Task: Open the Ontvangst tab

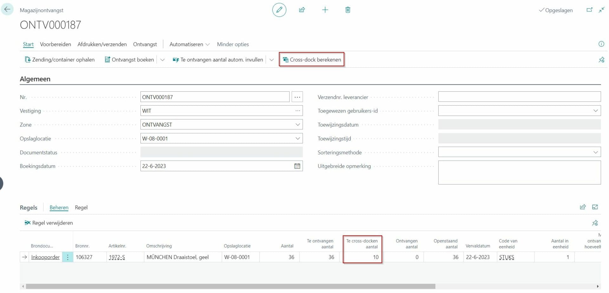Action: point(145,44)
